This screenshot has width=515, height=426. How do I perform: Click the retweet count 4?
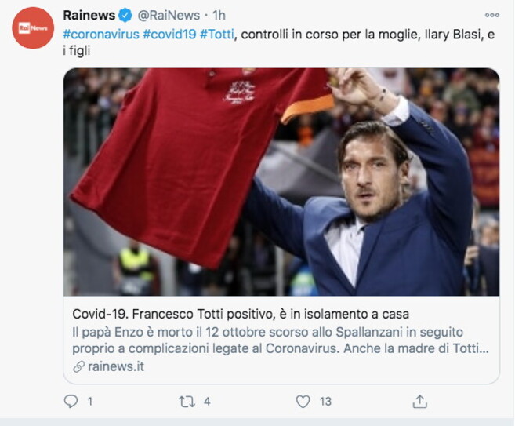pos(207,402)
